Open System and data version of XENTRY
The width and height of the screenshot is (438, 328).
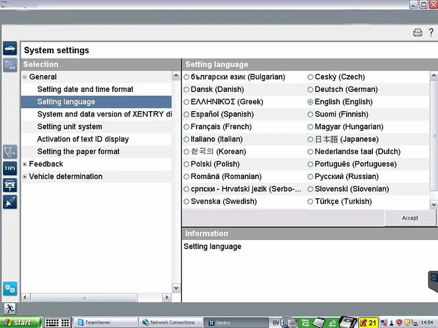[105, 114]
